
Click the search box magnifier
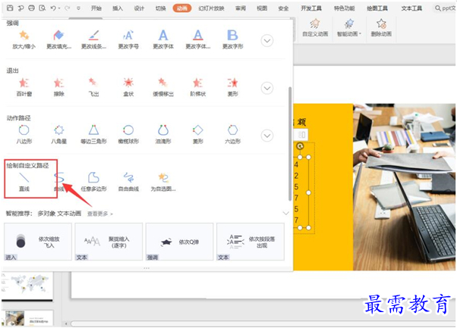point(437,8)
